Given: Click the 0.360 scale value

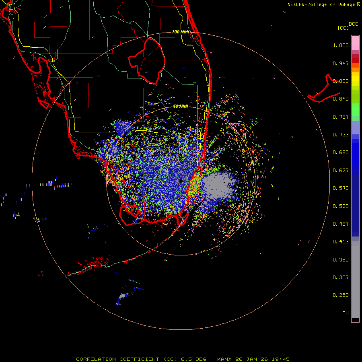Looking at the screenshot, I should click(341, 260).
